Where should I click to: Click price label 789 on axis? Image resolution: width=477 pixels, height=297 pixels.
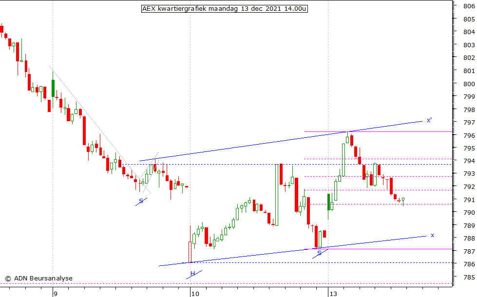click(x=469, y=225)
